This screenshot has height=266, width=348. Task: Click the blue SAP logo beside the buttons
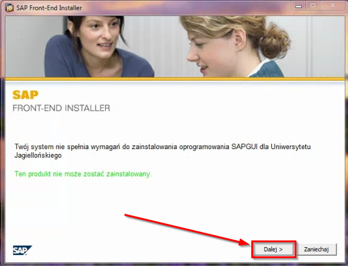[x=22, y=250]
